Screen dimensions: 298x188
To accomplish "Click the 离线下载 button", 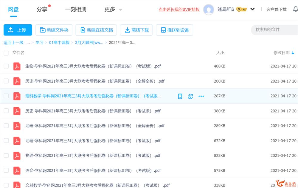I will [136, 30].
